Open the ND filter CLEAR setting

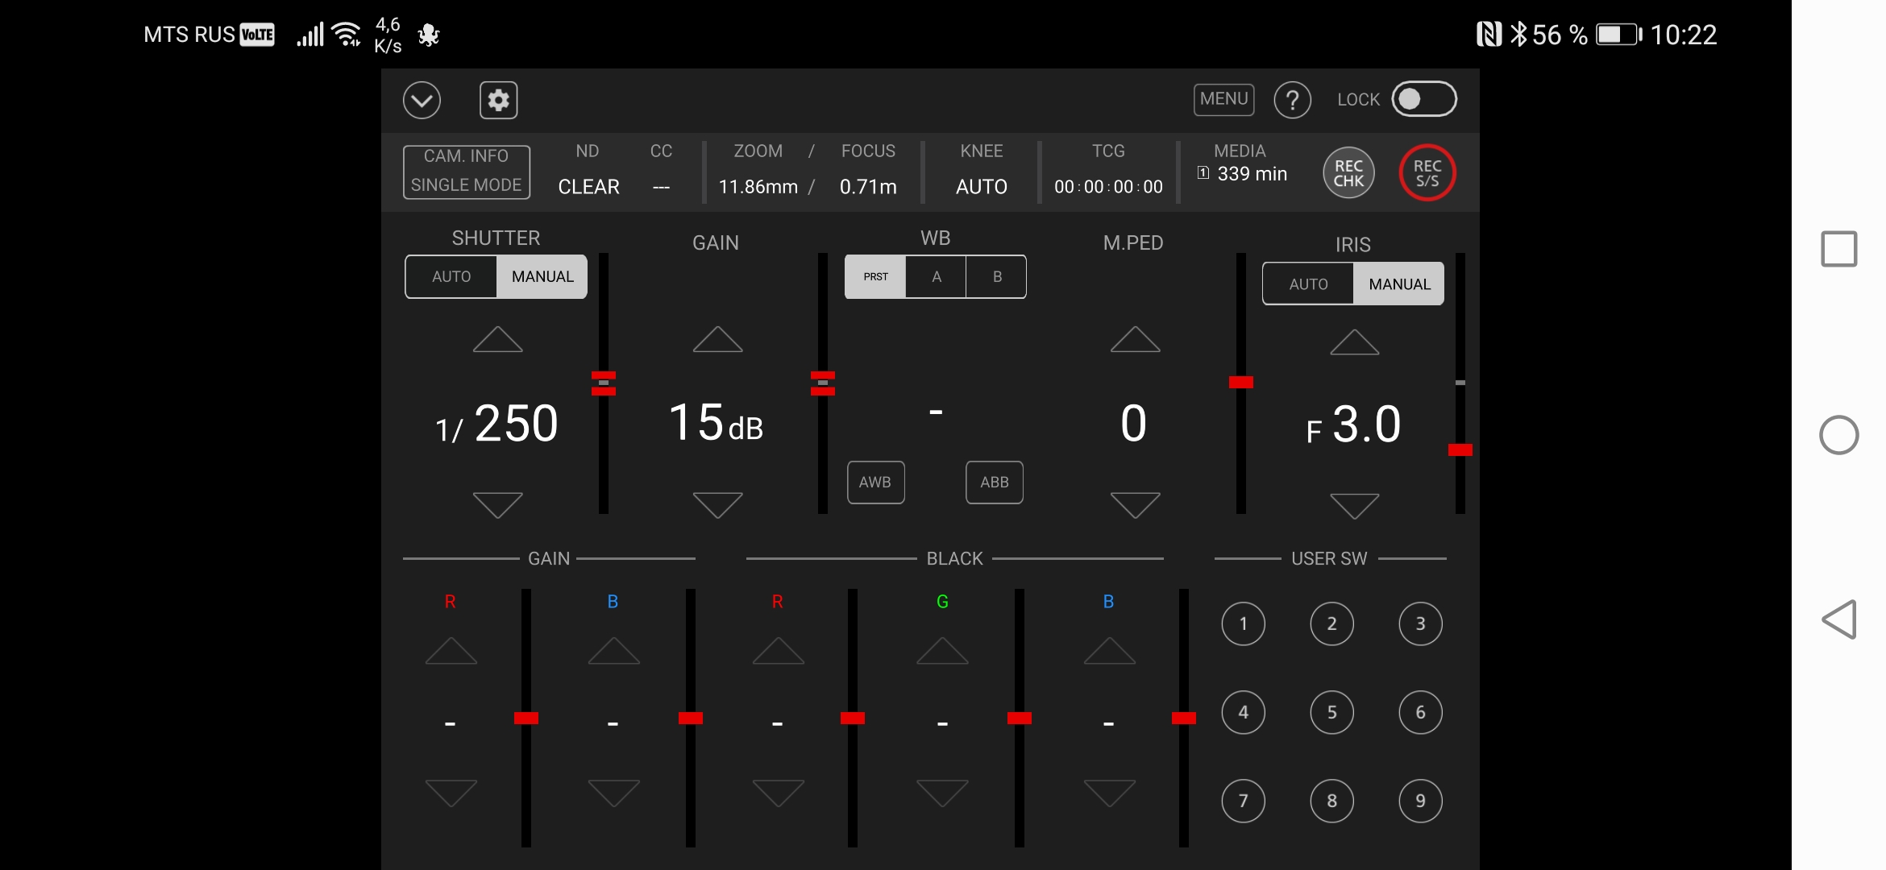588,187
